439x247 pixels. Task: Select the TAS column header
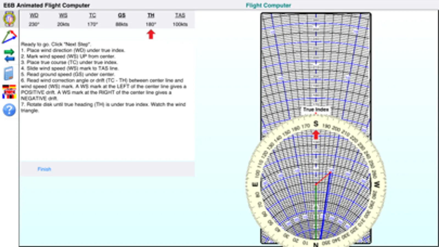(180, 15)
